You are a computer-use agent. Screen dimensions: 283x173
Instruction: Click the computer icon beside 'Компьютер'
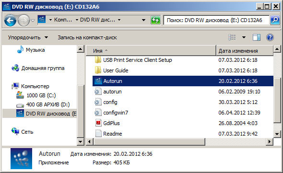point(15,86)
